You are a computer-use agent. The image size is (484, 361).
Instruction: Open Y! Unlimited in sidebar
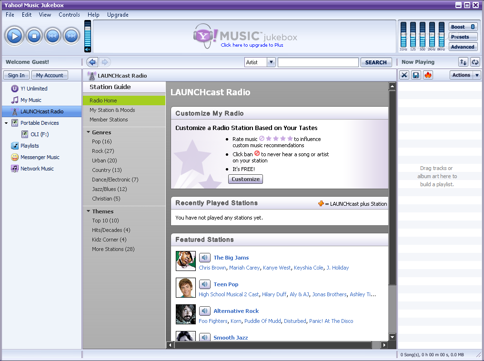pos(34,89)
